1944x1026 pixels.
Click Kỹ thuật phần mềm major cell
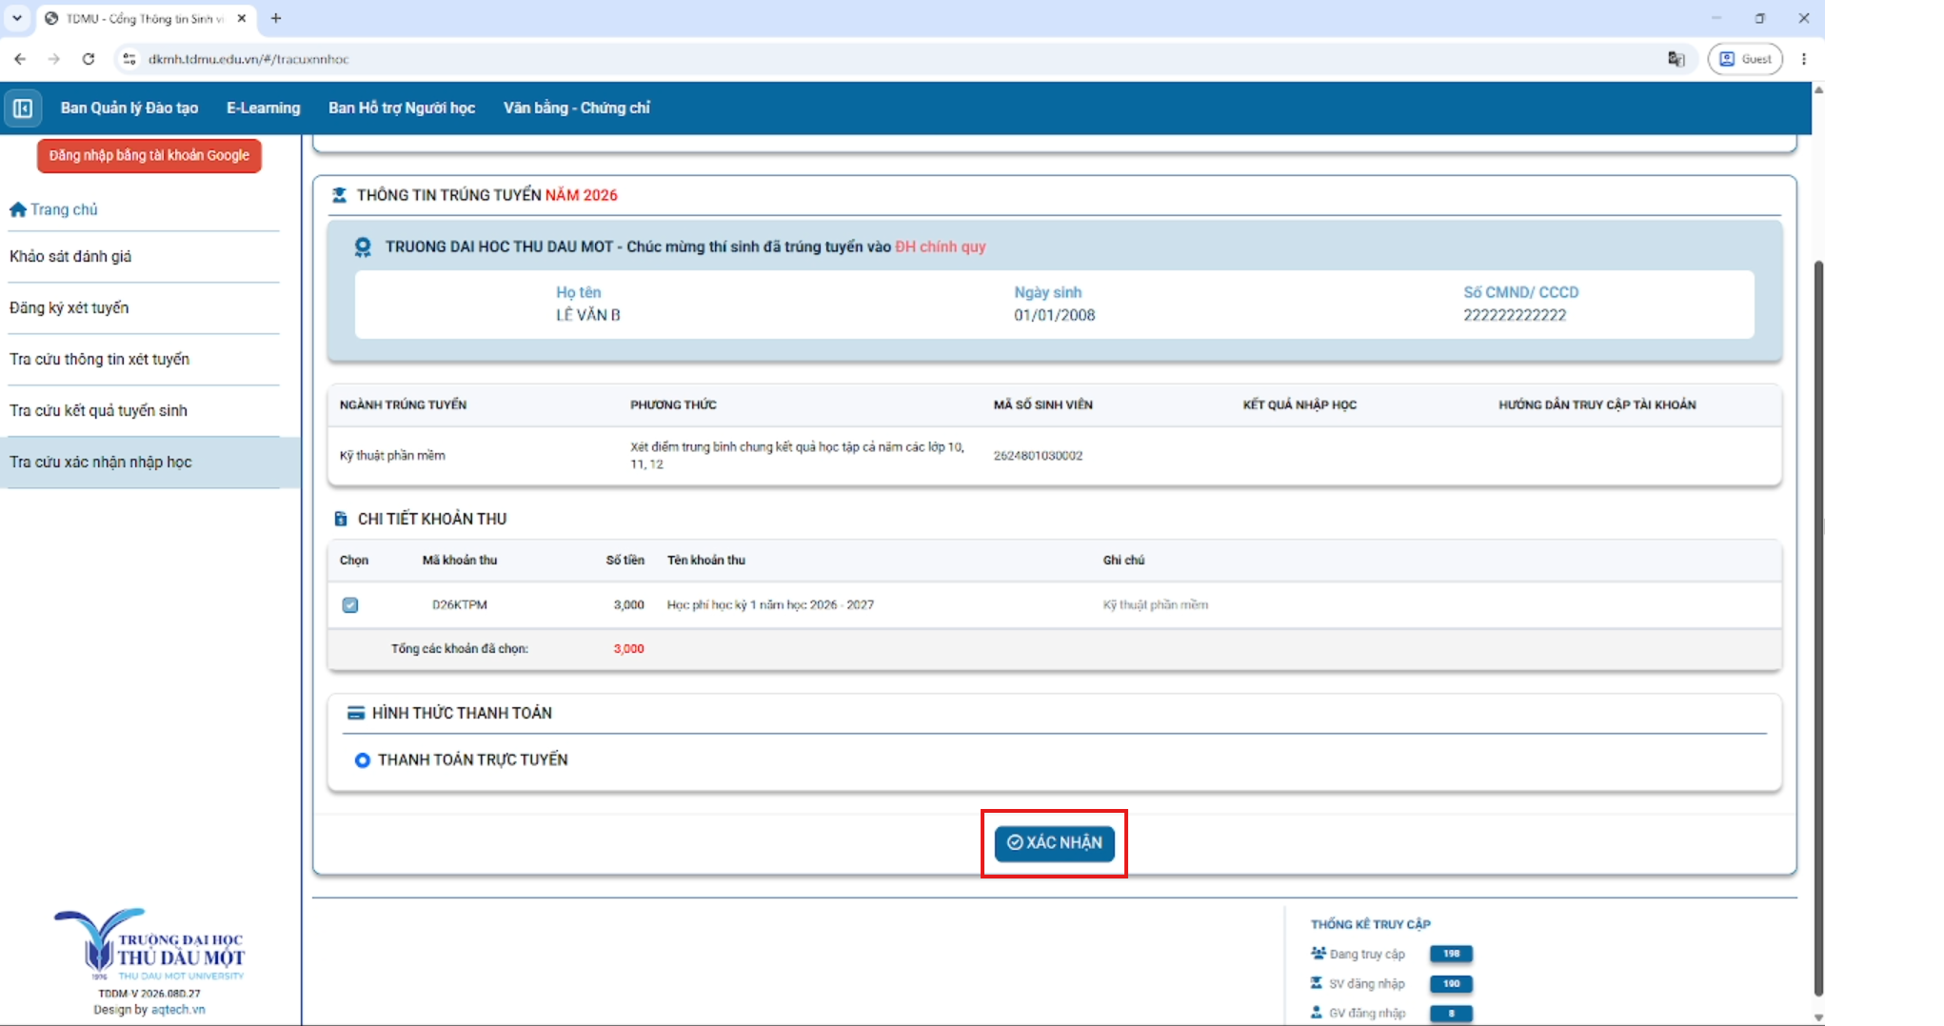(392, 456)
